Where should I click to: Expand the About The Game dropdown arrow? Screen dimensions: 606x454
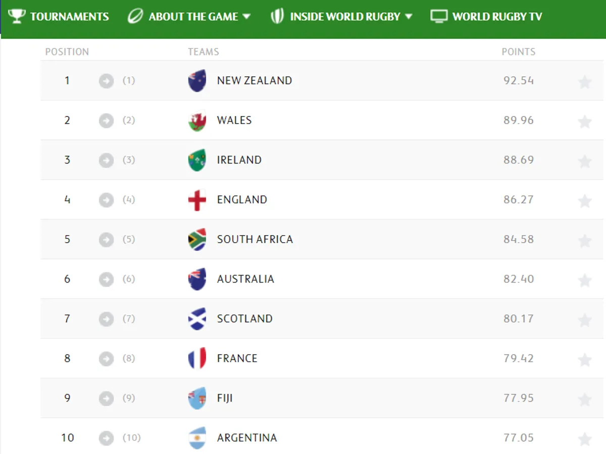pyautogui.click(x=246, y=16)
